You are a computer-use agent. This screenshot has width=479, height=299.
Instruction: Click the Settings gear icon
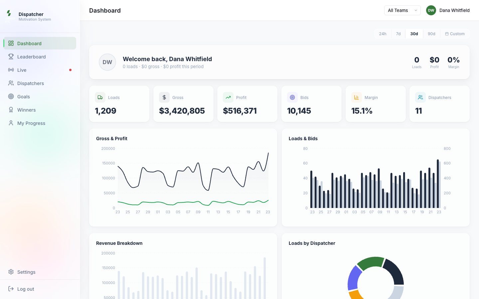(11, 272)
